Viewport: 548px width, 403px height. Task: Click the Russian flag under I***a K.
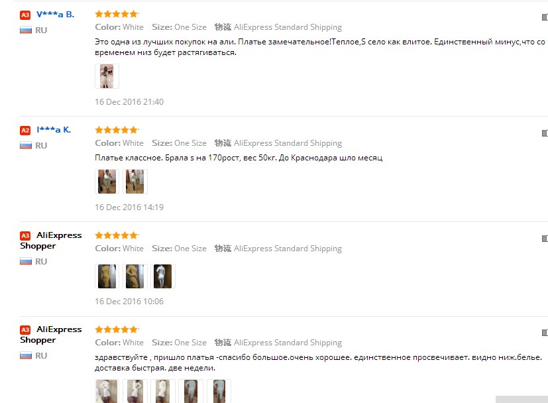pyautogui.click(x=26, y=146)
